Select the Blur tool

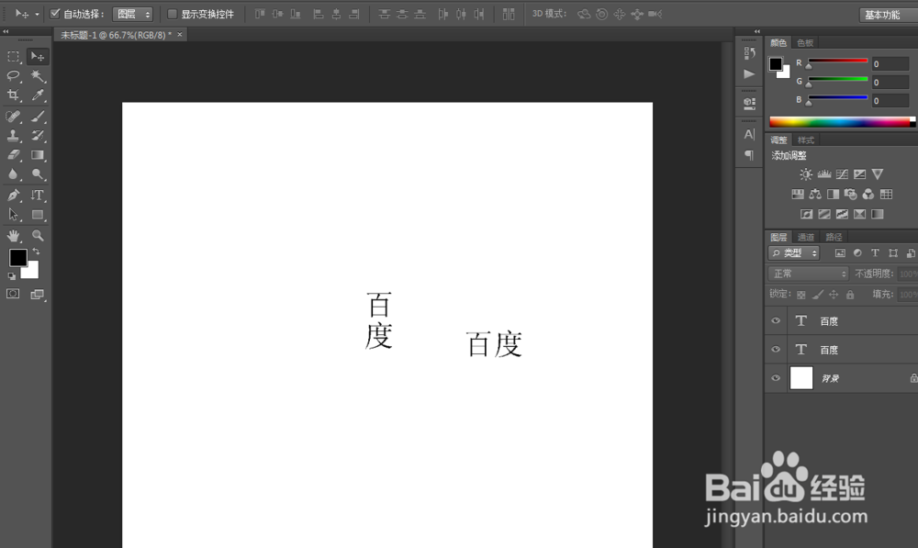tap(14, 174)
